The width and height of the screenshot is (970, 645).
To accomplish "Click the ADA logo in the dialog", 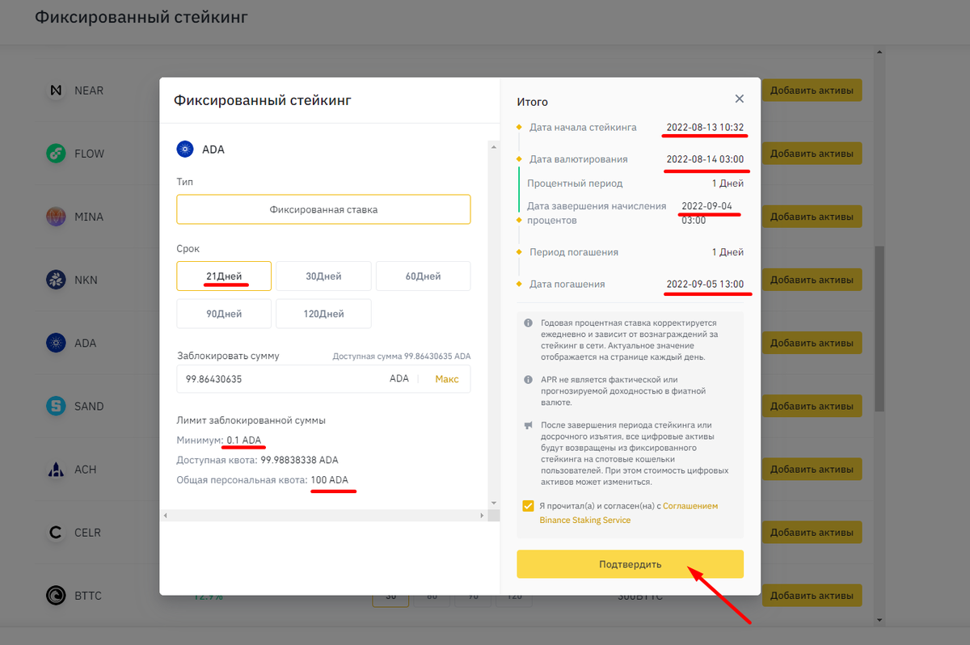I will (185, 149).
